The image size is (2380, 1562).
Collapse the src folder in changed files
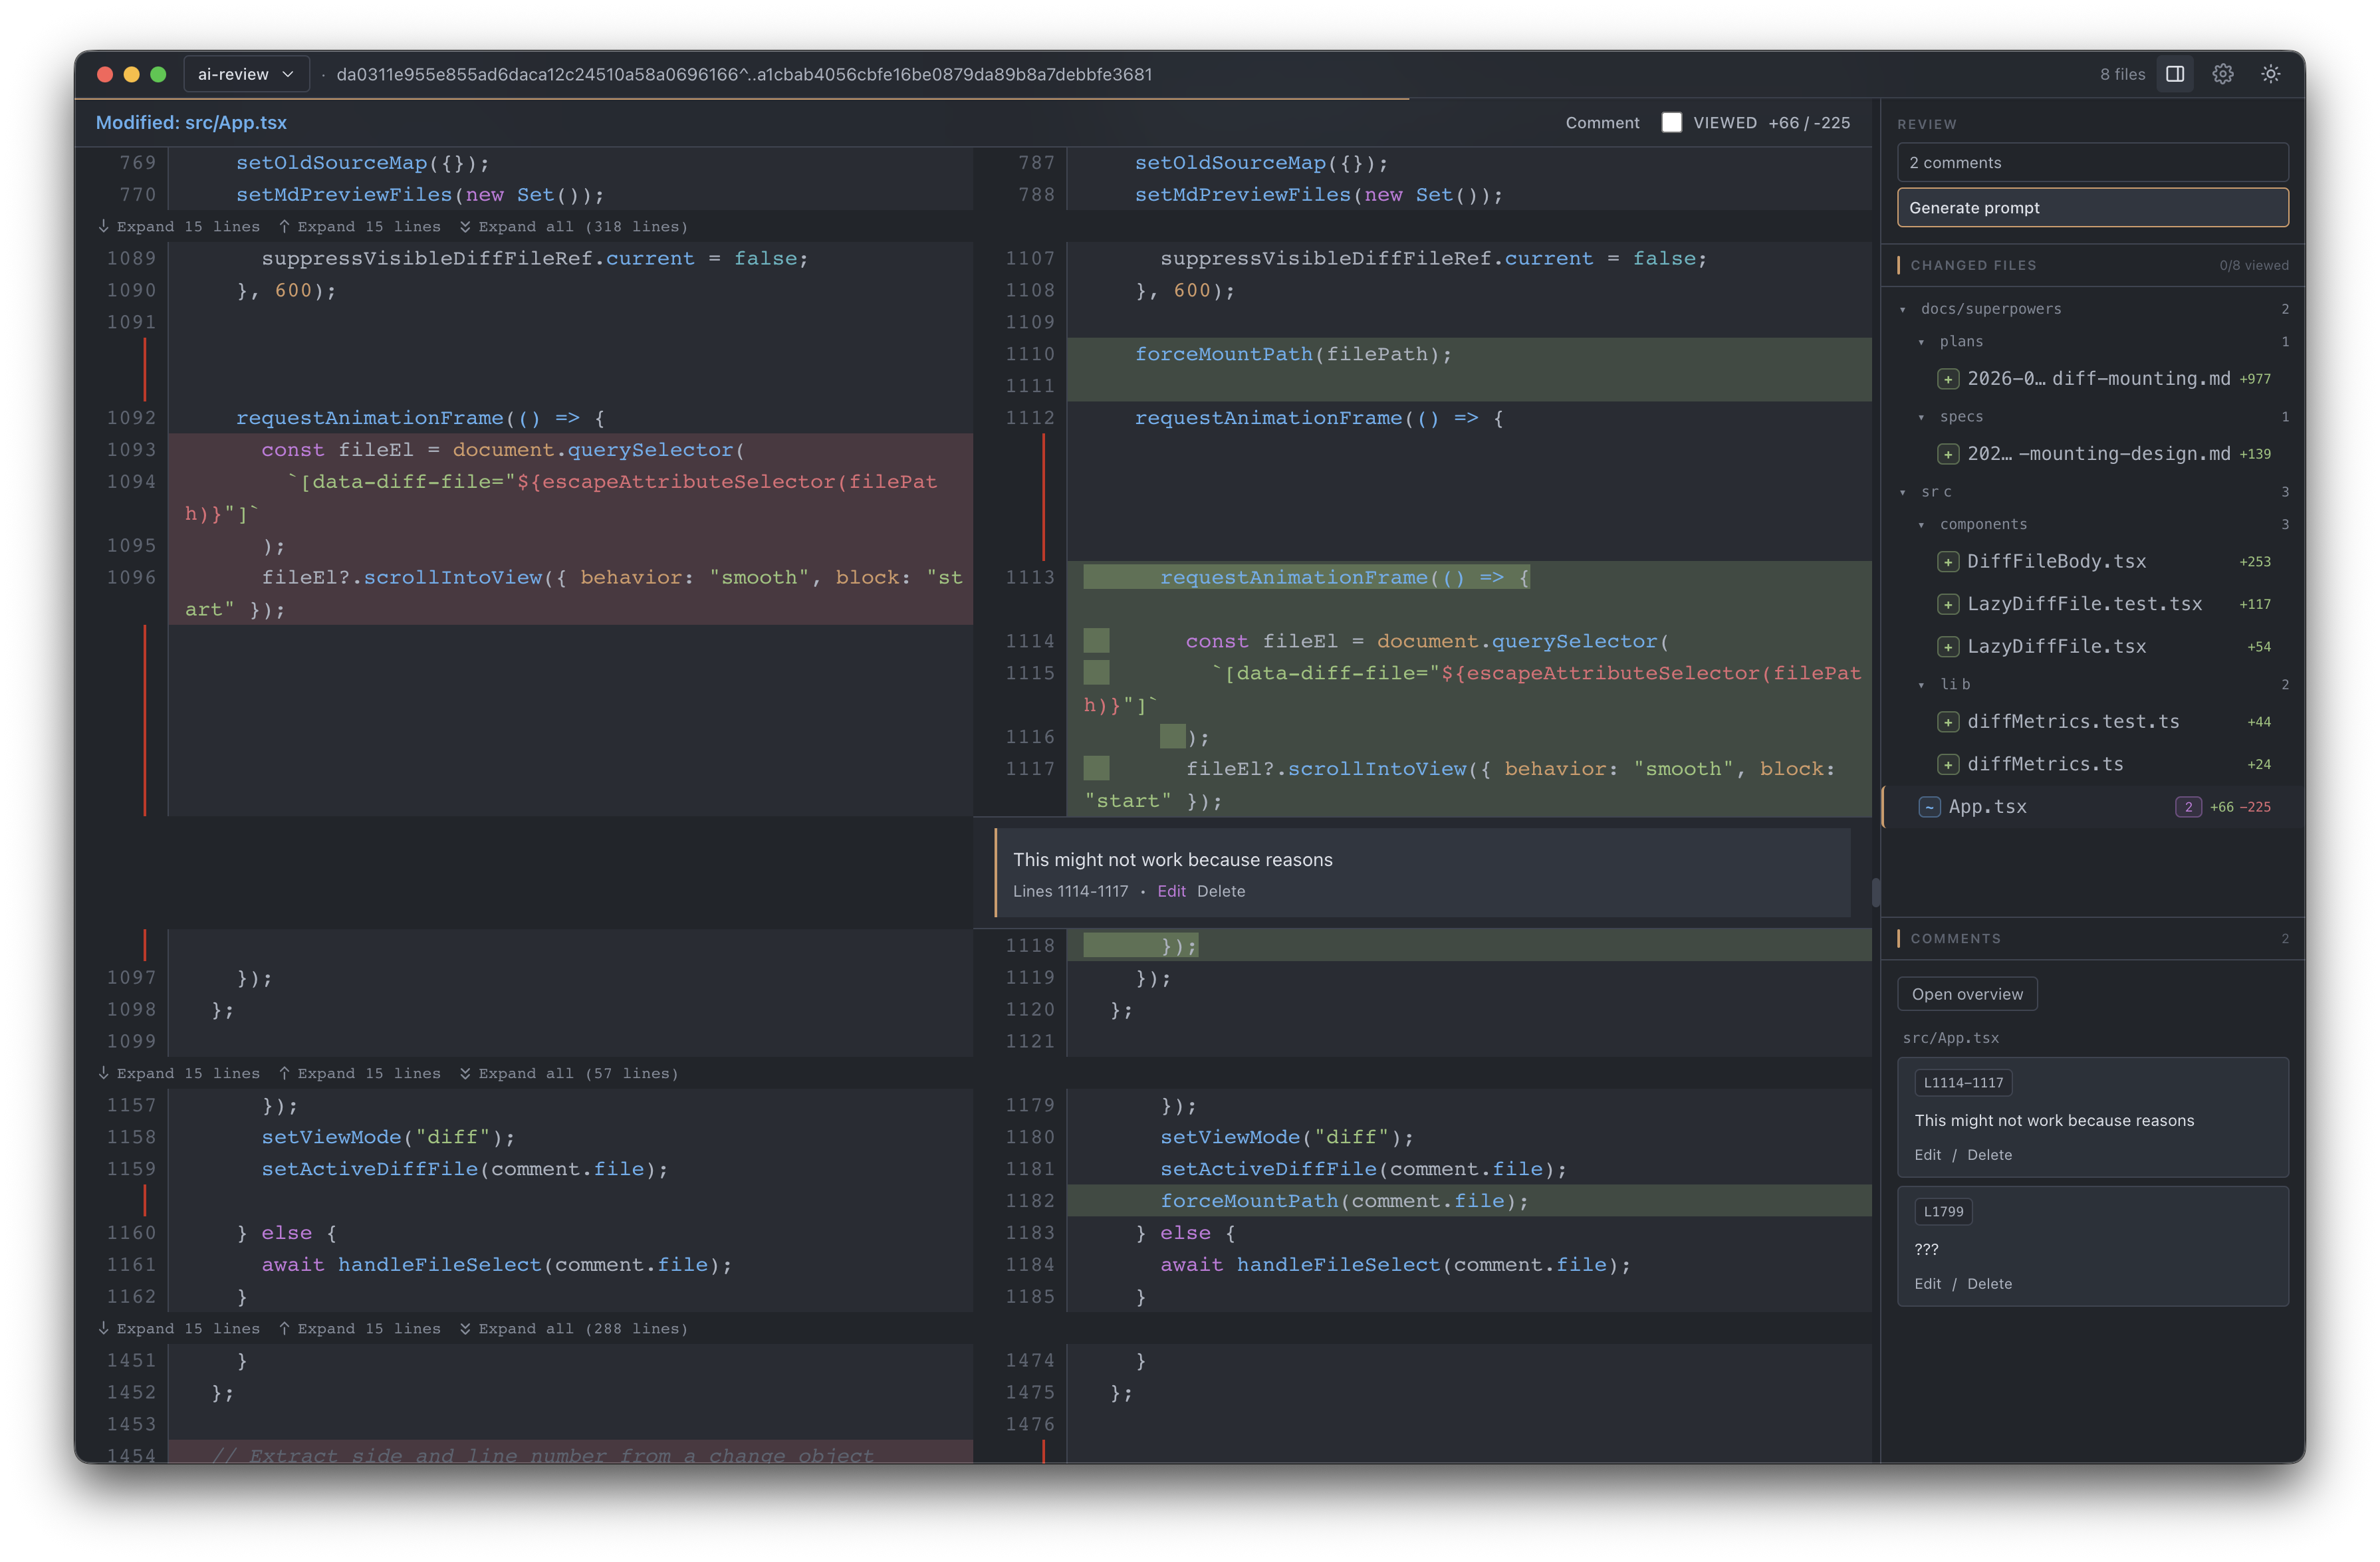click(1902, 492)
